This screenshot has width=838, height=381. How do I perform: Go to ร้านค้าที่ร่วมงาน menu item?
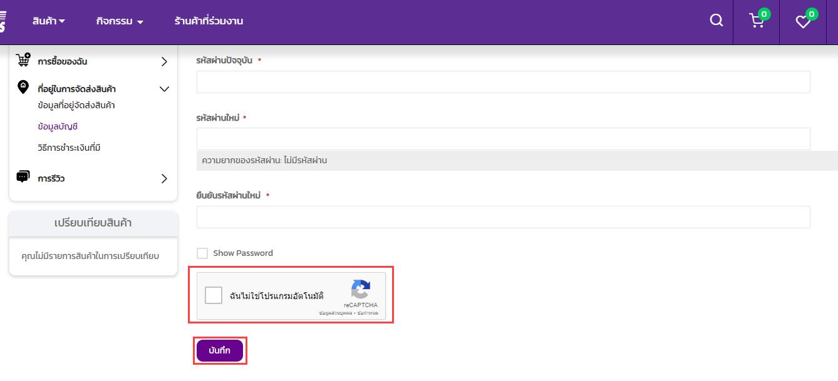[x=209, y=21]
